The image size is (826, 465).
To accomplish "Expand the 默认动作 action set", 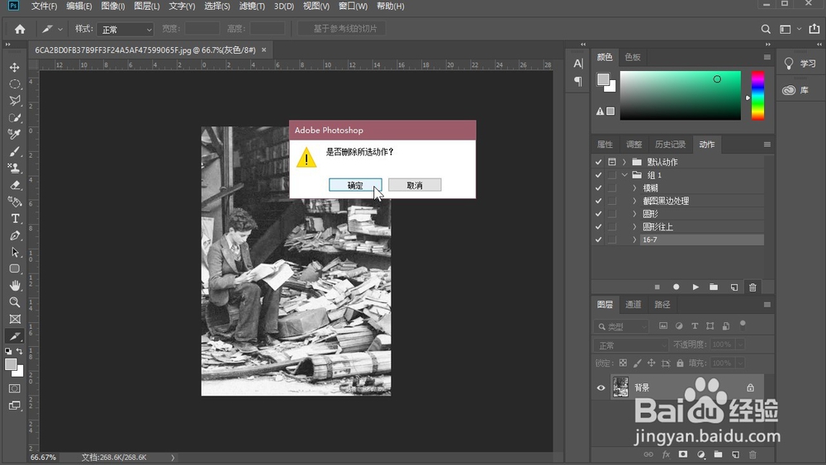I will [x=624, y=162].
